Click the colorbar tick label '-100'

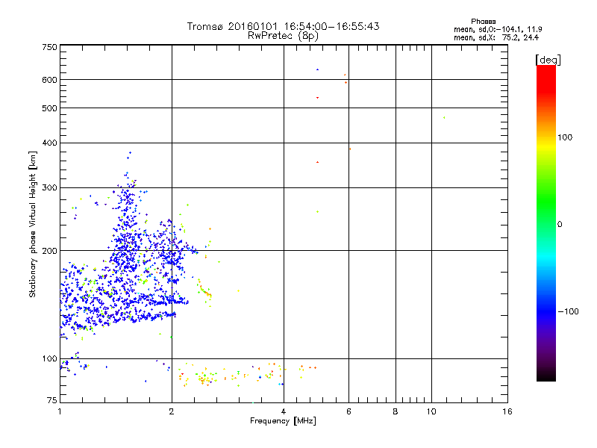tap(568, 311)
